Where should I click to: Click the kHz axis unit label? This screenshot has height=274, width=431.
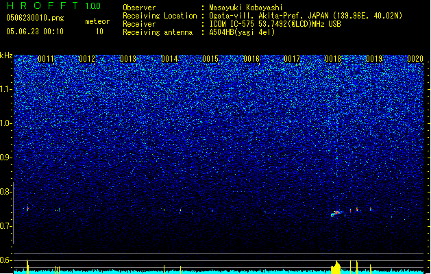[x=6, y=55]
